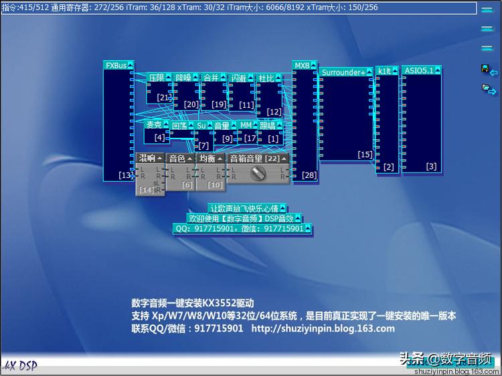This screenshot has height=376, width=502.
Task: Click the round knob on 音箱音量 module
Action: pos(258,173)
